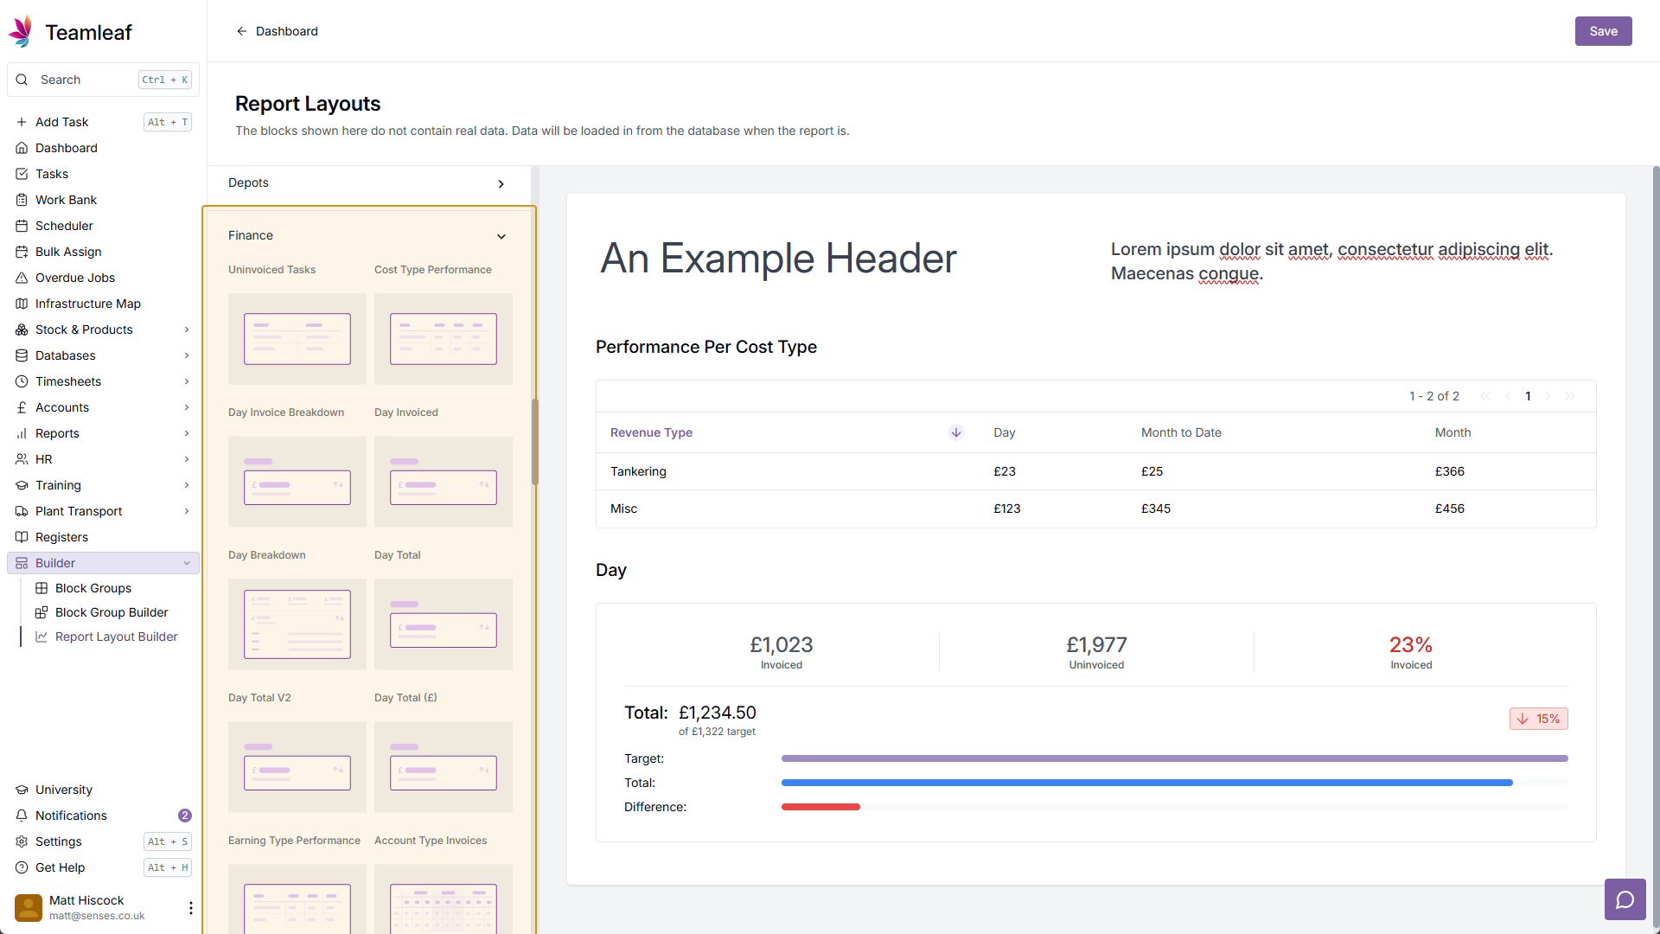
Task: Open the chat support bubble icon
Action: (x=1625, y=899)
